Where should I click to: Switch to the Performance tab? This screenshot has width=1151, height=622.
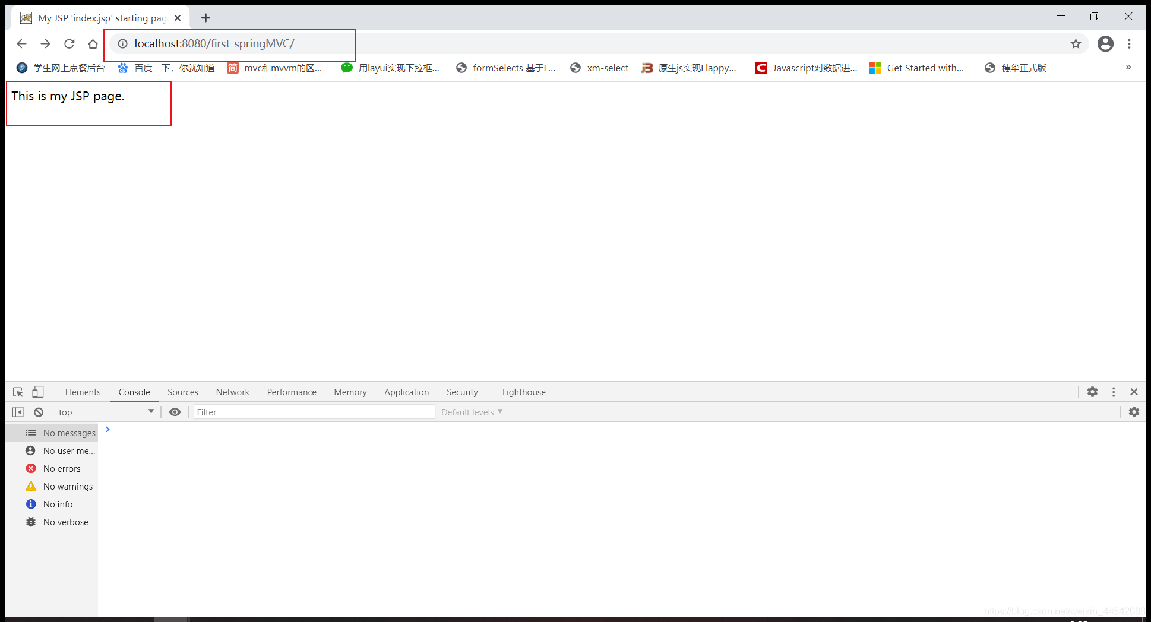[292, 392]
